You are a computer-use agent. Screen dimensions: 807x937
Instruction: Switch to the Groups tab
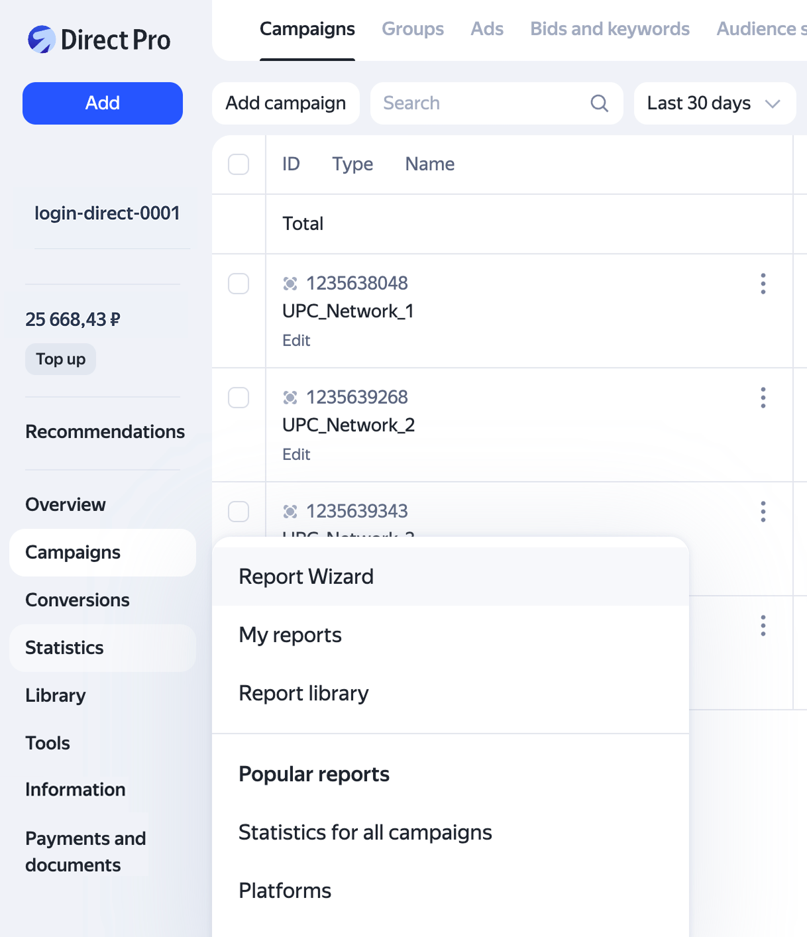pos(413,29)
